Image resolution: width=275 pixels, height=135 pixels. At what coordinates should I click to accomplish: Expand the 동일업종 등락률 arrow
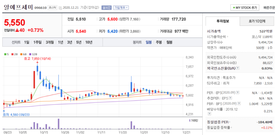231,128
